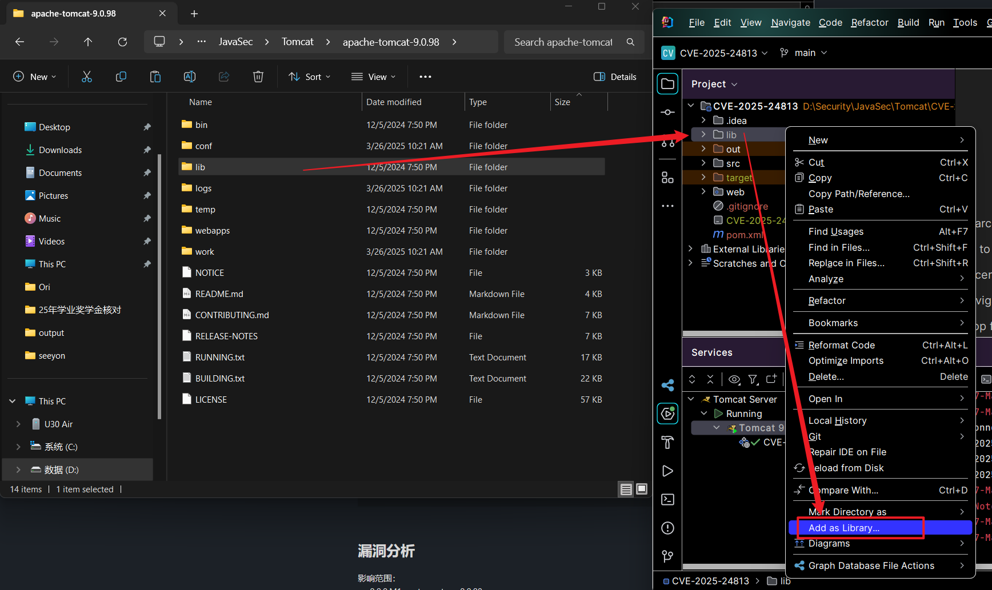Viewport: 992px width, 590px height.
Task: Open the Terminal tool window icon
Action: (667, 499)
